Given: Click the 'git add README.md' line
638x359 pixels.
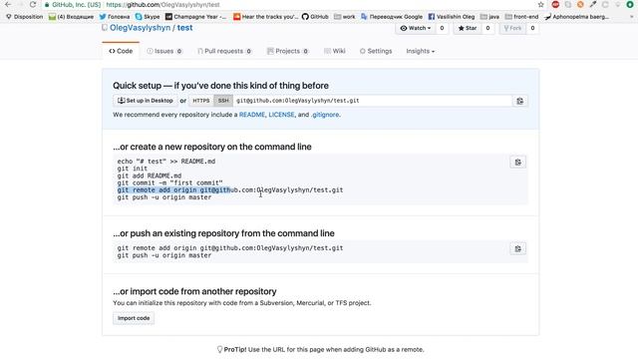Looking at the screenshot, I should 150,176.
